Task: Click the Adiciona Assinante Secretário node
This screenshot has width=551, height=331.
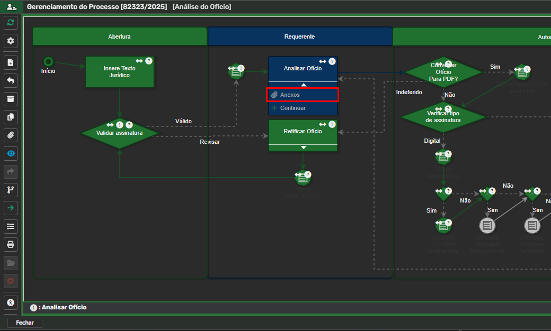Action: pyautogui.click(x=532, y=225)
